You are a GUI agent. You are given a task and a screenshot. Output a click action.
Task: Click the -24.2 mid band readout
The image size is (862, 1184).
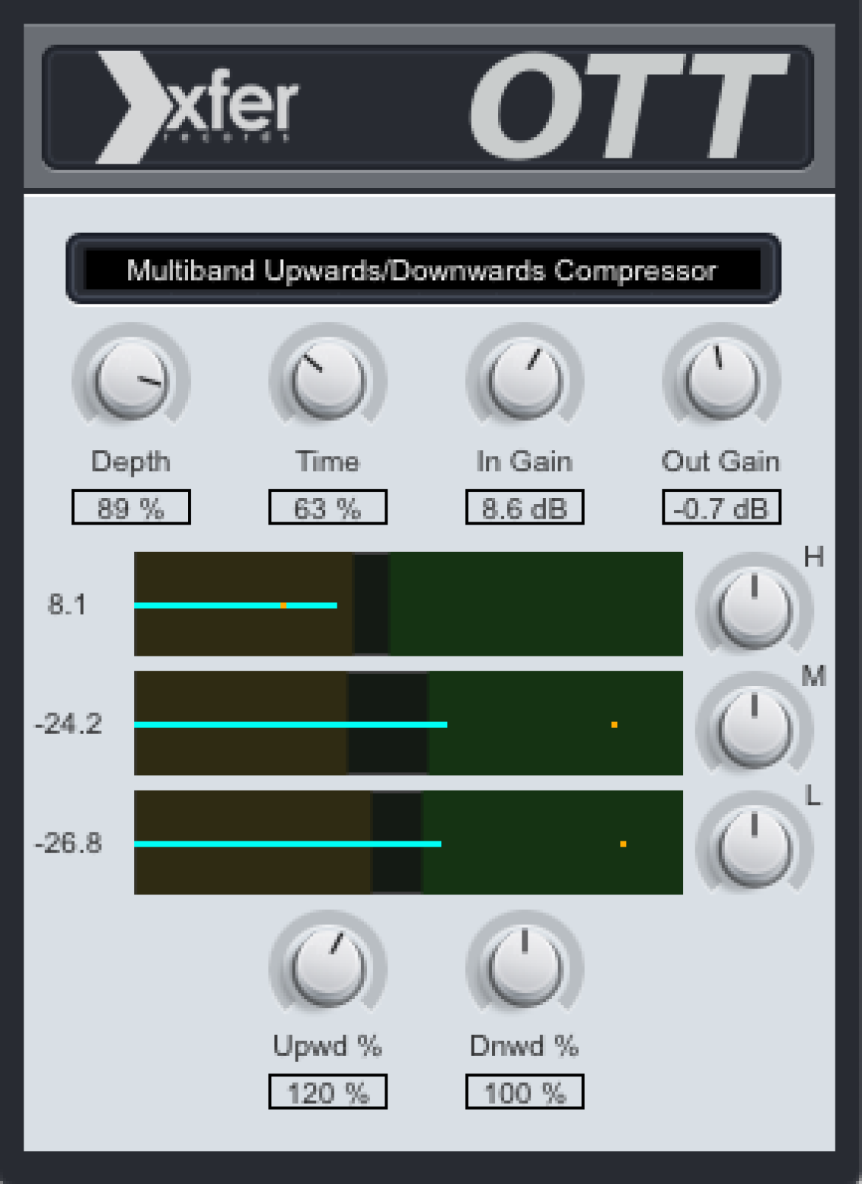tap(68, 724)
